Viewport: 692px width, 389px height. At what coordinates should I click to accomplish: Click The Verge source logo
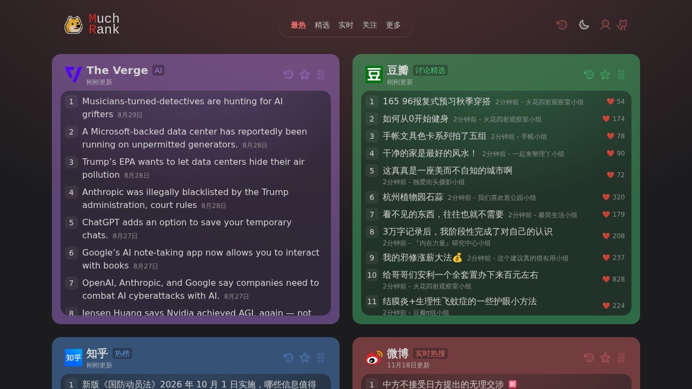74,75
